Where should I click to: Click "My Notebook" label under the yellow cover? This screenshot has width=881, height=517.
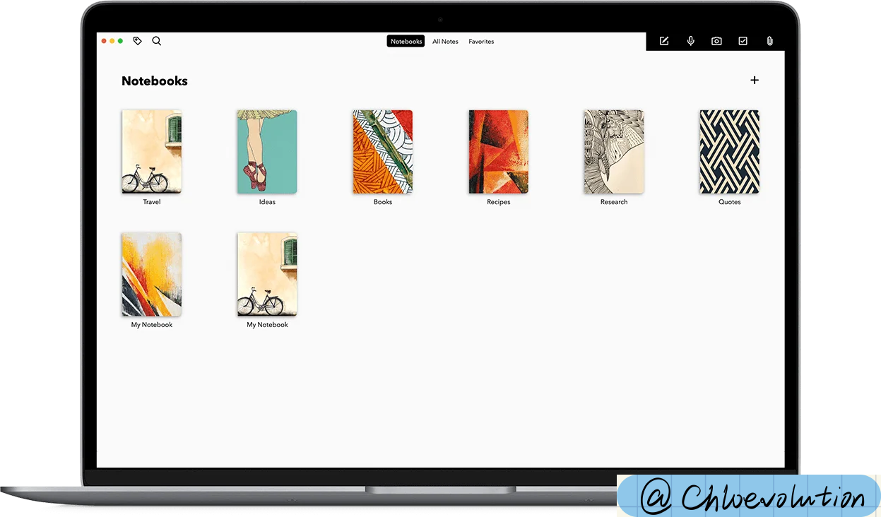152,325
